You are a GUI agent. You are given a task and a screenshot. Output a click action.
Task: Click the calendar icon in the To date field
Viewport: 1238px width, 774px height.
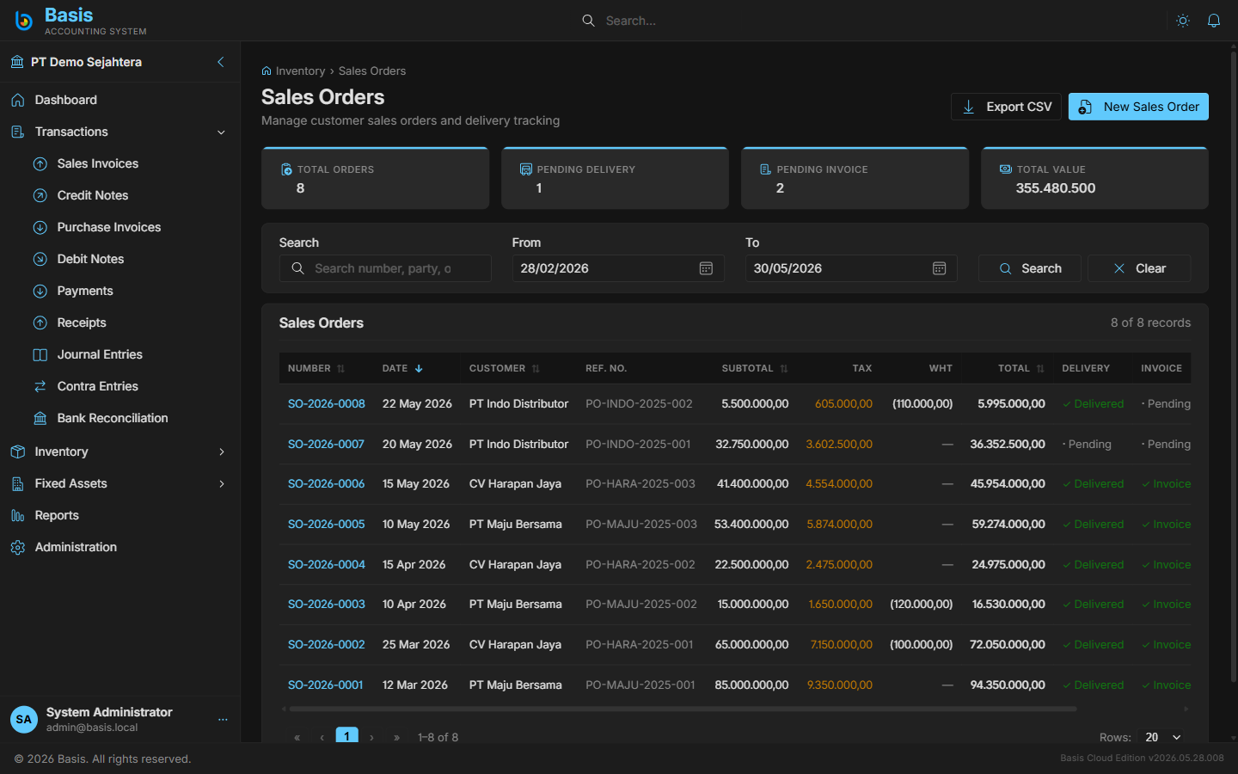pyautogui.click(x=939, y=268)
